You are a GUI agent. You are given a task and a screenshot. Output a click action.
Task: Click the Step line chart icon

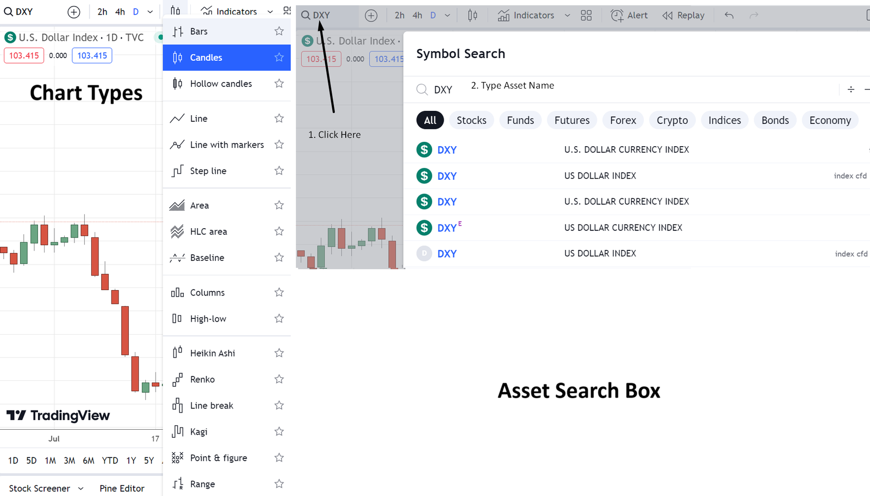177,171
